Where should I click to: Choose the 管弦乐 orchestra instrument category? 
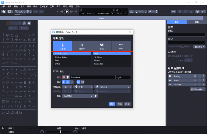pyautogui.click(x=82, y=46)
